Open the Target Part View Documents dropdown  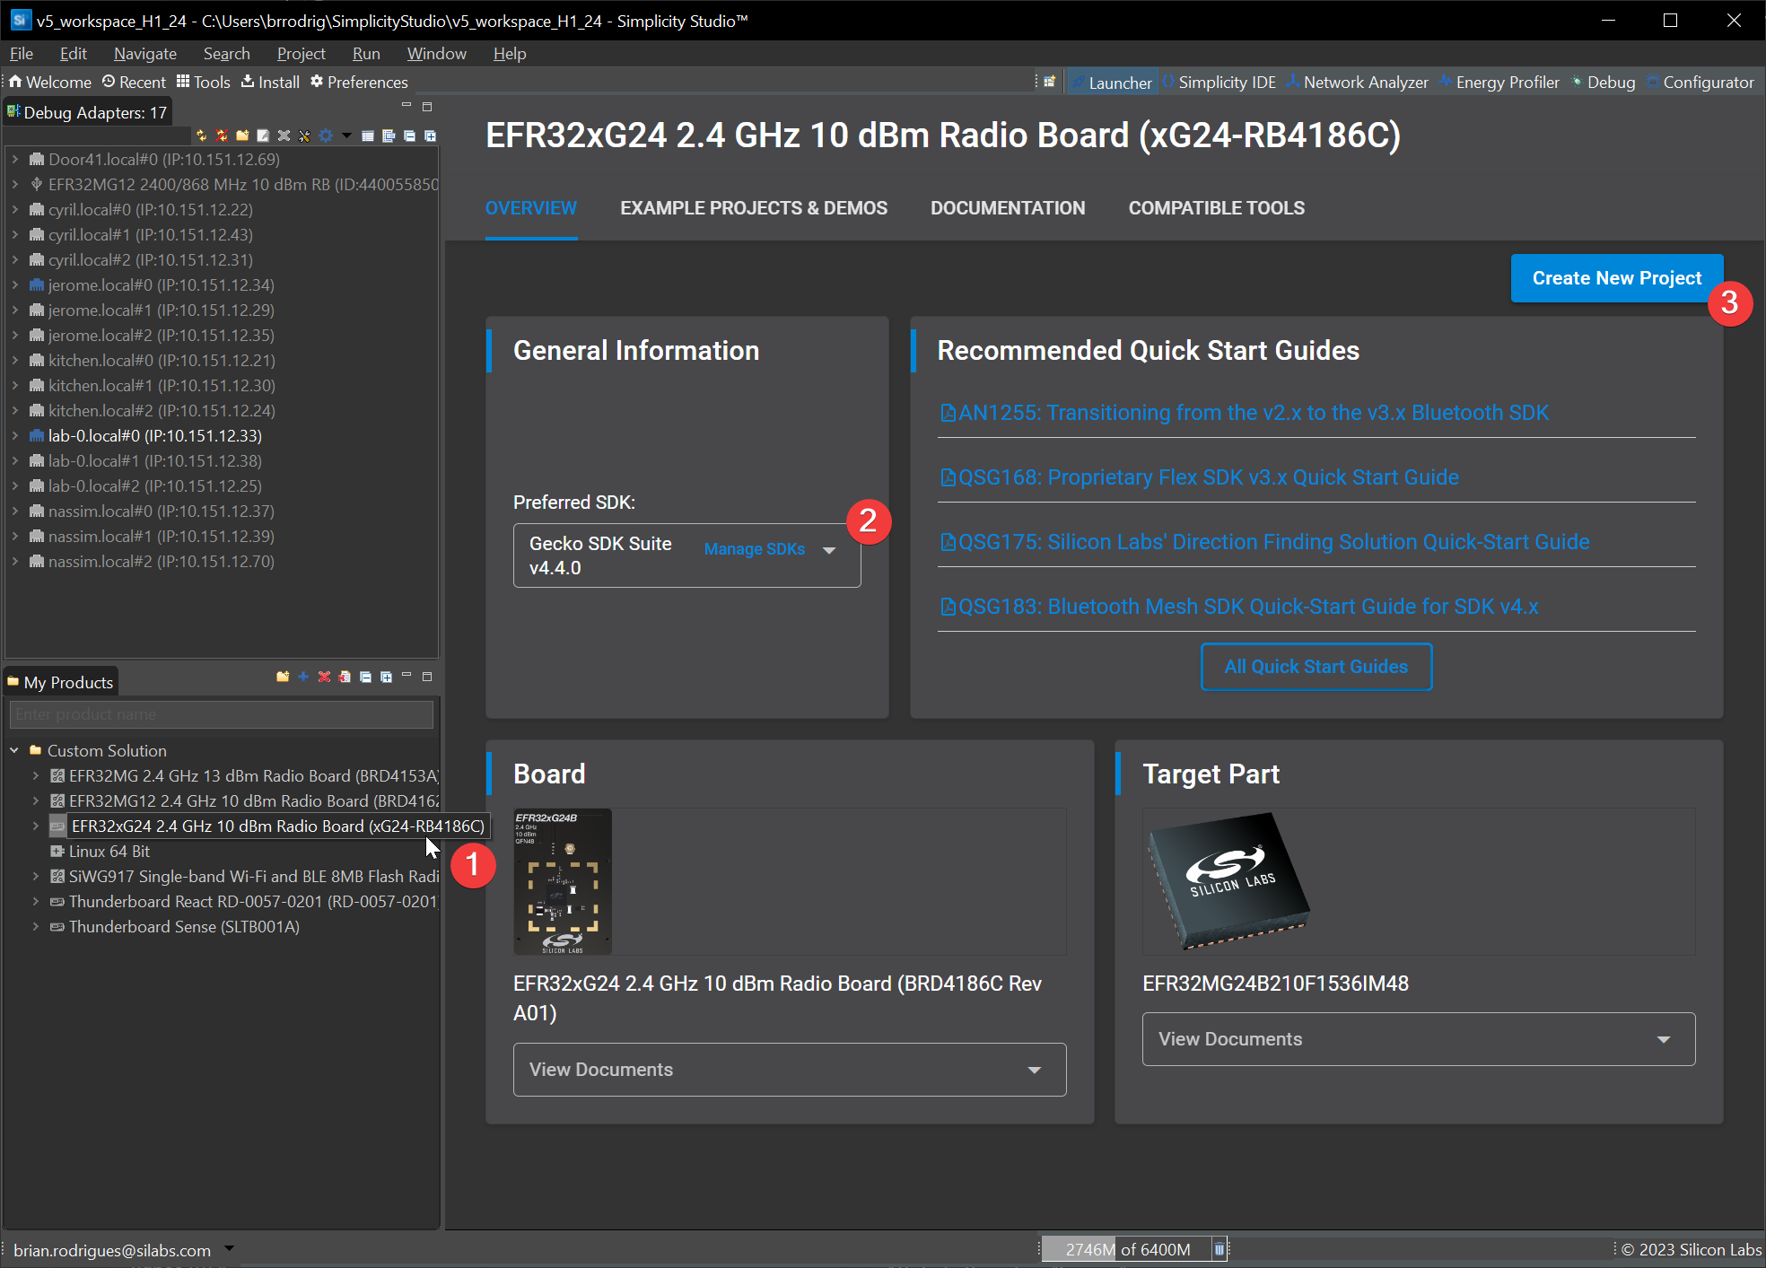(1419, 1039)
